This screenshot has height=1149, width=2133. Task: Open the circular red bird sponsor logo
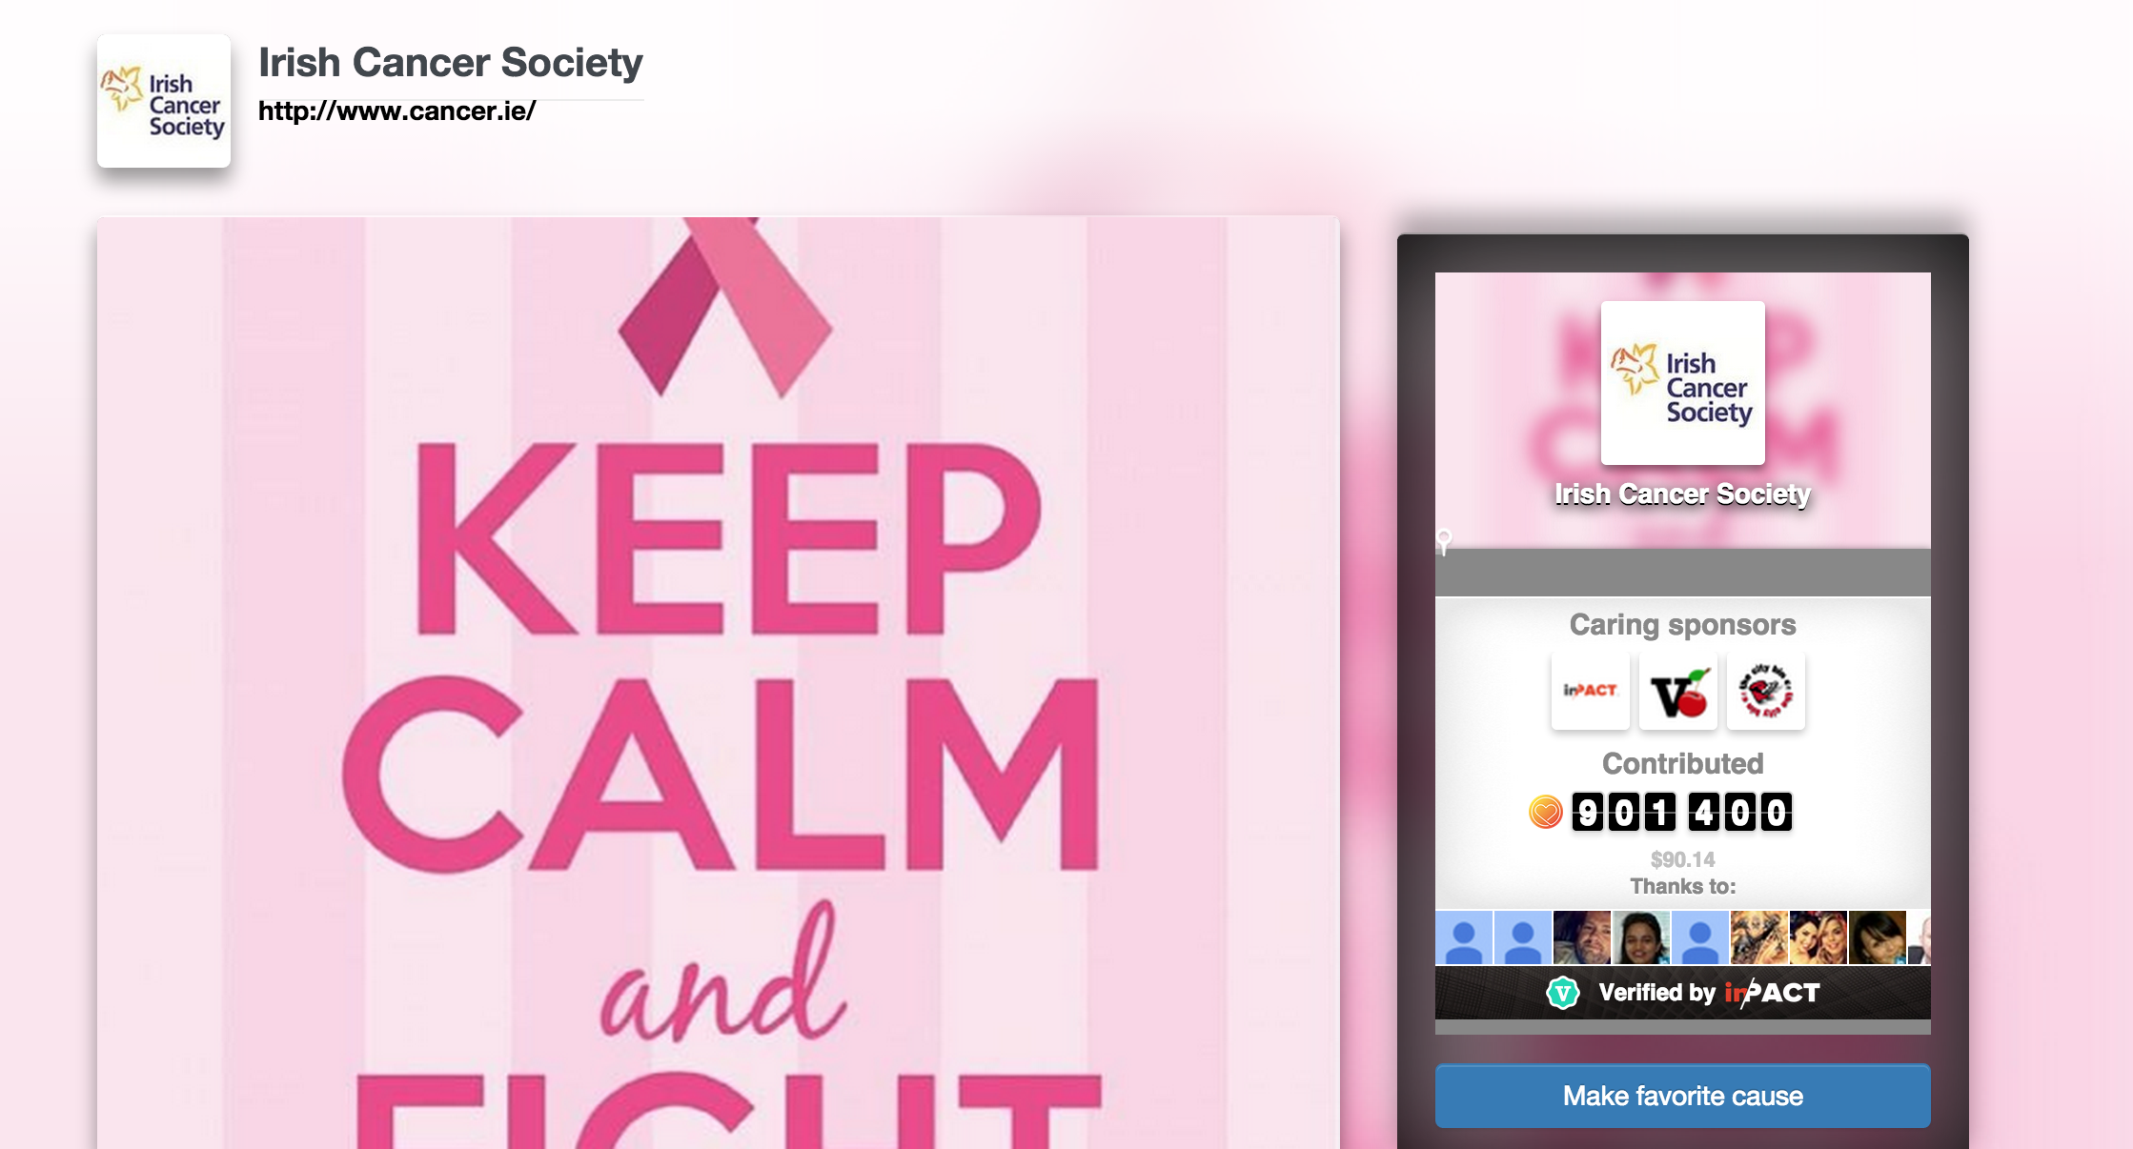(x=1765, y=691)
